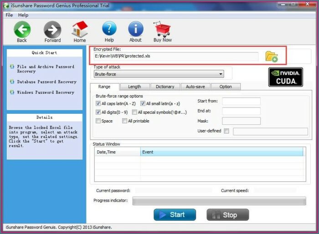The height and width of the screenshot is (234, 319).
Task: Open the Type of attack dropdown
Action: 159,74
